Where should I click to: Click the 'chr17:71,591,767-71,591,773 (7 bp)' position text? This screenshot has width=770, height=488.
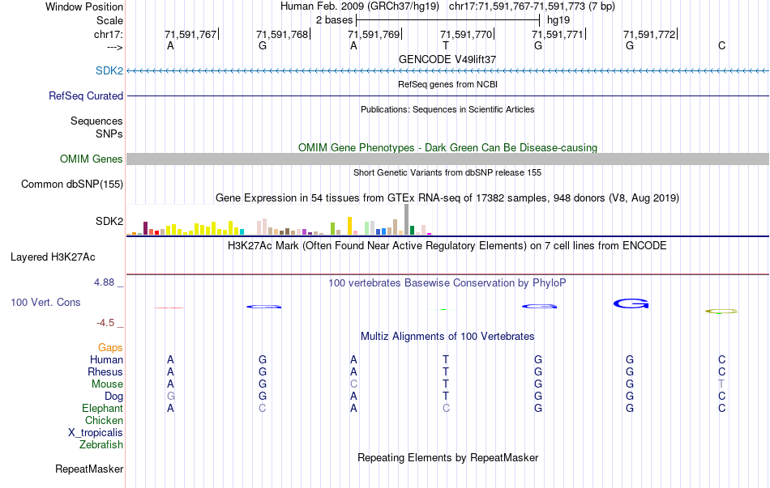[x=532, y=6]
